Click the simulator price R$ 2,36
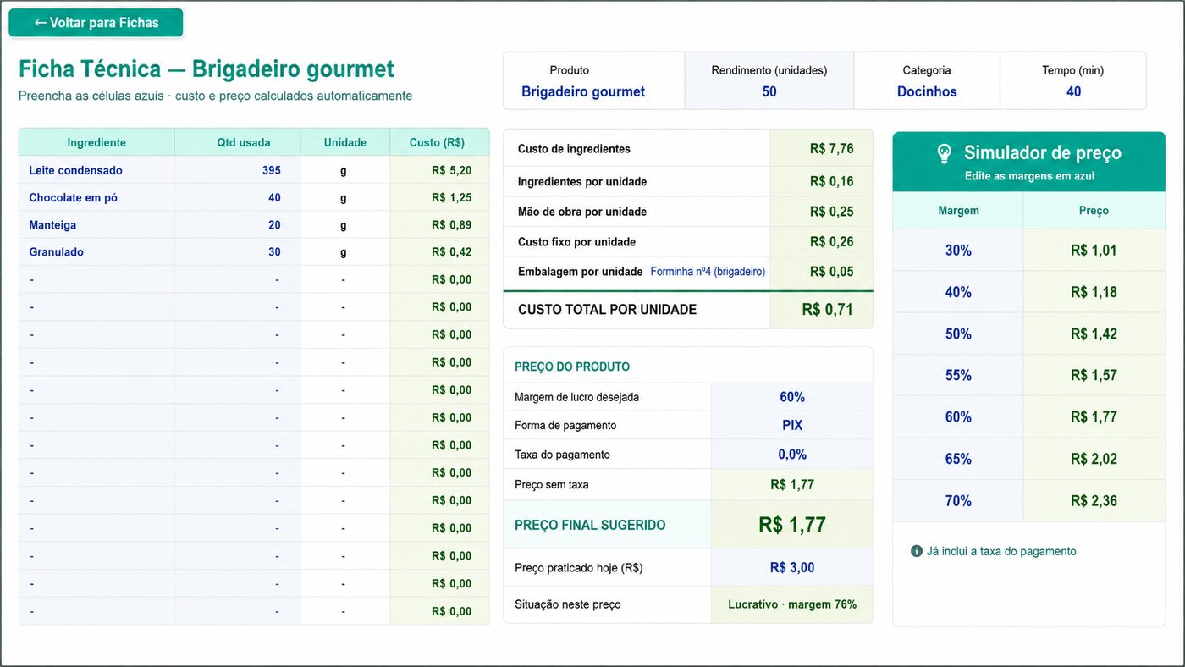This screenshot has width=1185, height=667. click(x=1094, y=501)
